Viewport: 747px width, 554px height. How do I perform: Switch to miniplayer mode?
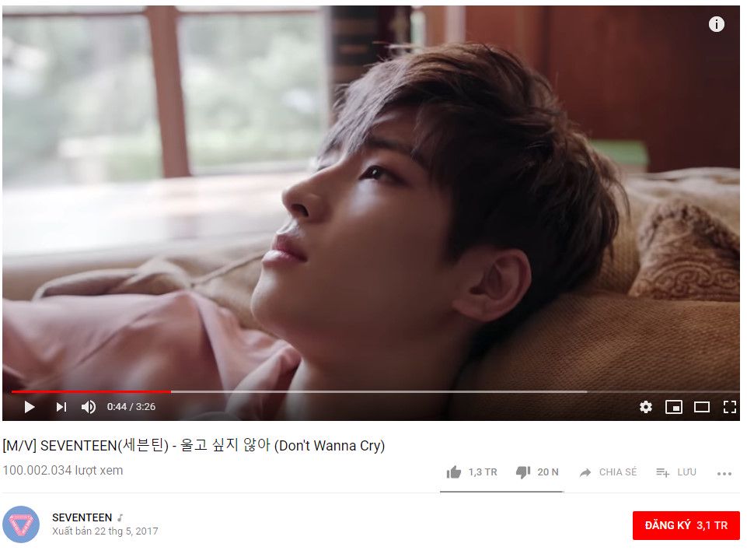click(674, 407)
